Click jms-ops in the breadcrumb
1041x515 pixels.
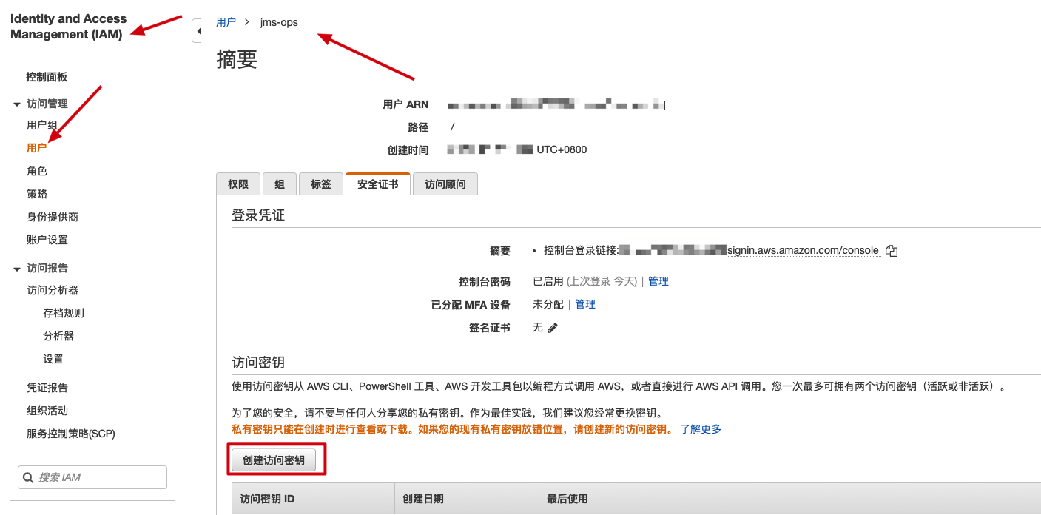(279, 22)
